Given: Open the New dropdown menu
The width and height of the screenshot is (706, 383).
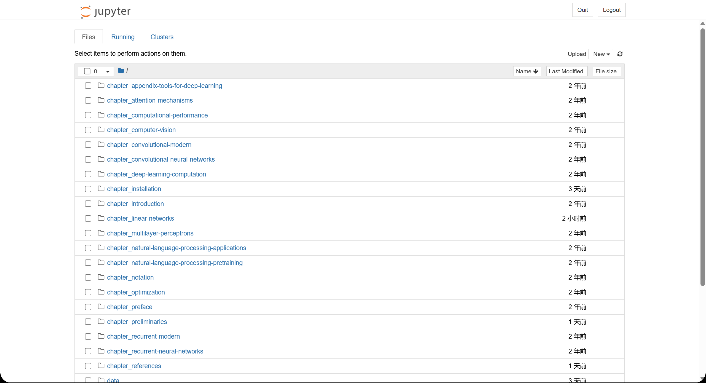Looking at the screenshot, I should point(601,54).
